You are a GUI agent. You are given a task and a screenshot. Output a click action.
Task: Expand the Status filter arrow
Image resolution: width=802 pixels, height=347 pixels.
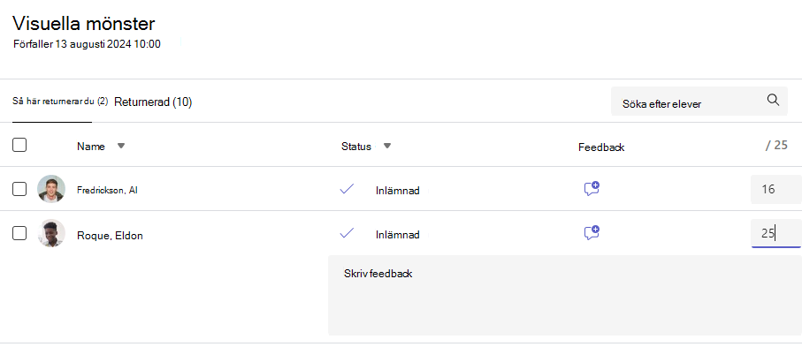(387, 147)
